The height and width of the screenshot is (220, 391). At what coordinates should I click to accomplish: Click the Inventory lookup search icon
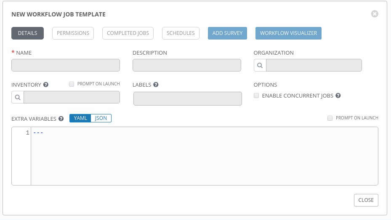tap(17, 97)
